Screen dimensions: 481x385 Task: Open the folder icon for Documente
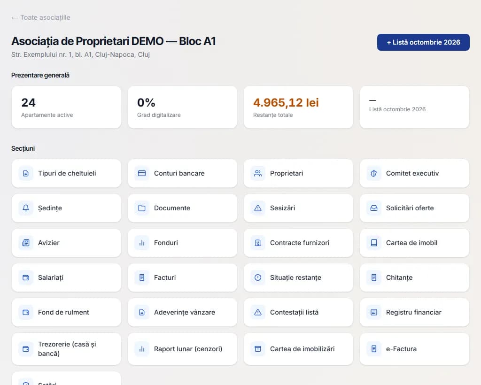142,208
